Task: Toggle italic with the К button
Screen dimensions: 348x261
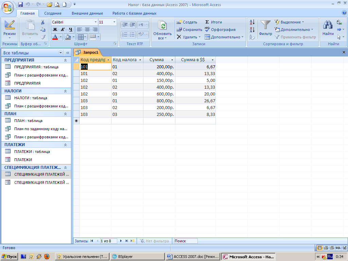Action: point(63,29)
